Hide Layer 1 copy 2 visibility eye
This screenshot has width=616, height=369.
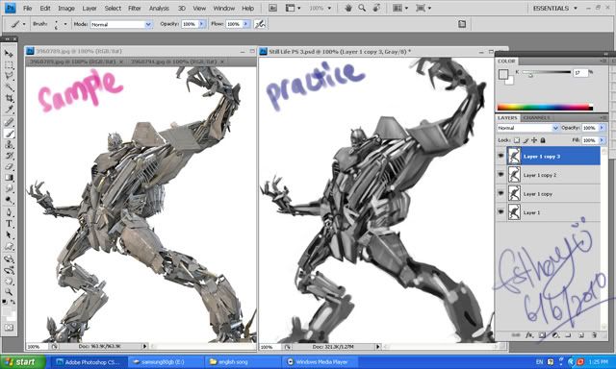(x=500, y=174)
